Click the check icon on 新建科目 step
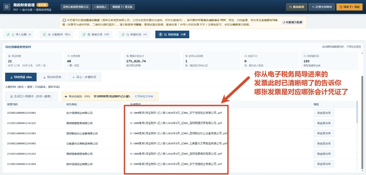The width and height of the screenshot is (366, 175). 123,34
